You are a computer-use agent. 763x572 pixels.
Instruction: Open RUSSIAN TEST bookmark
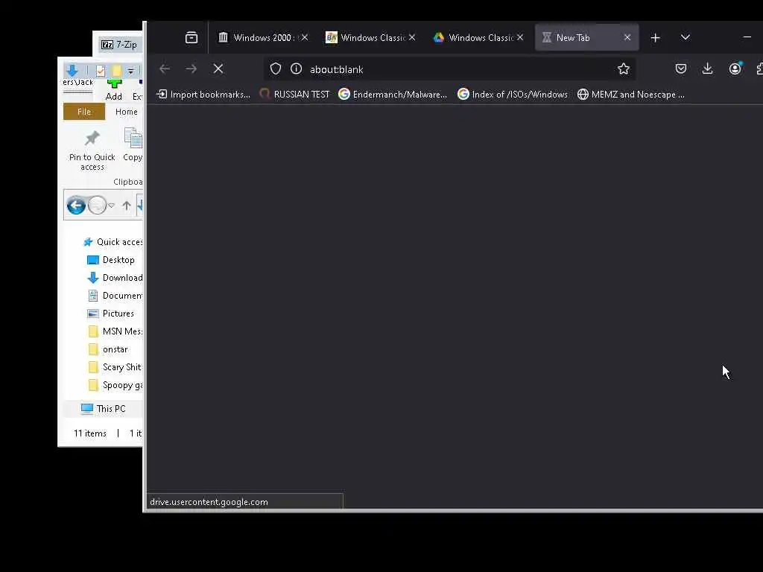[294, 95]
